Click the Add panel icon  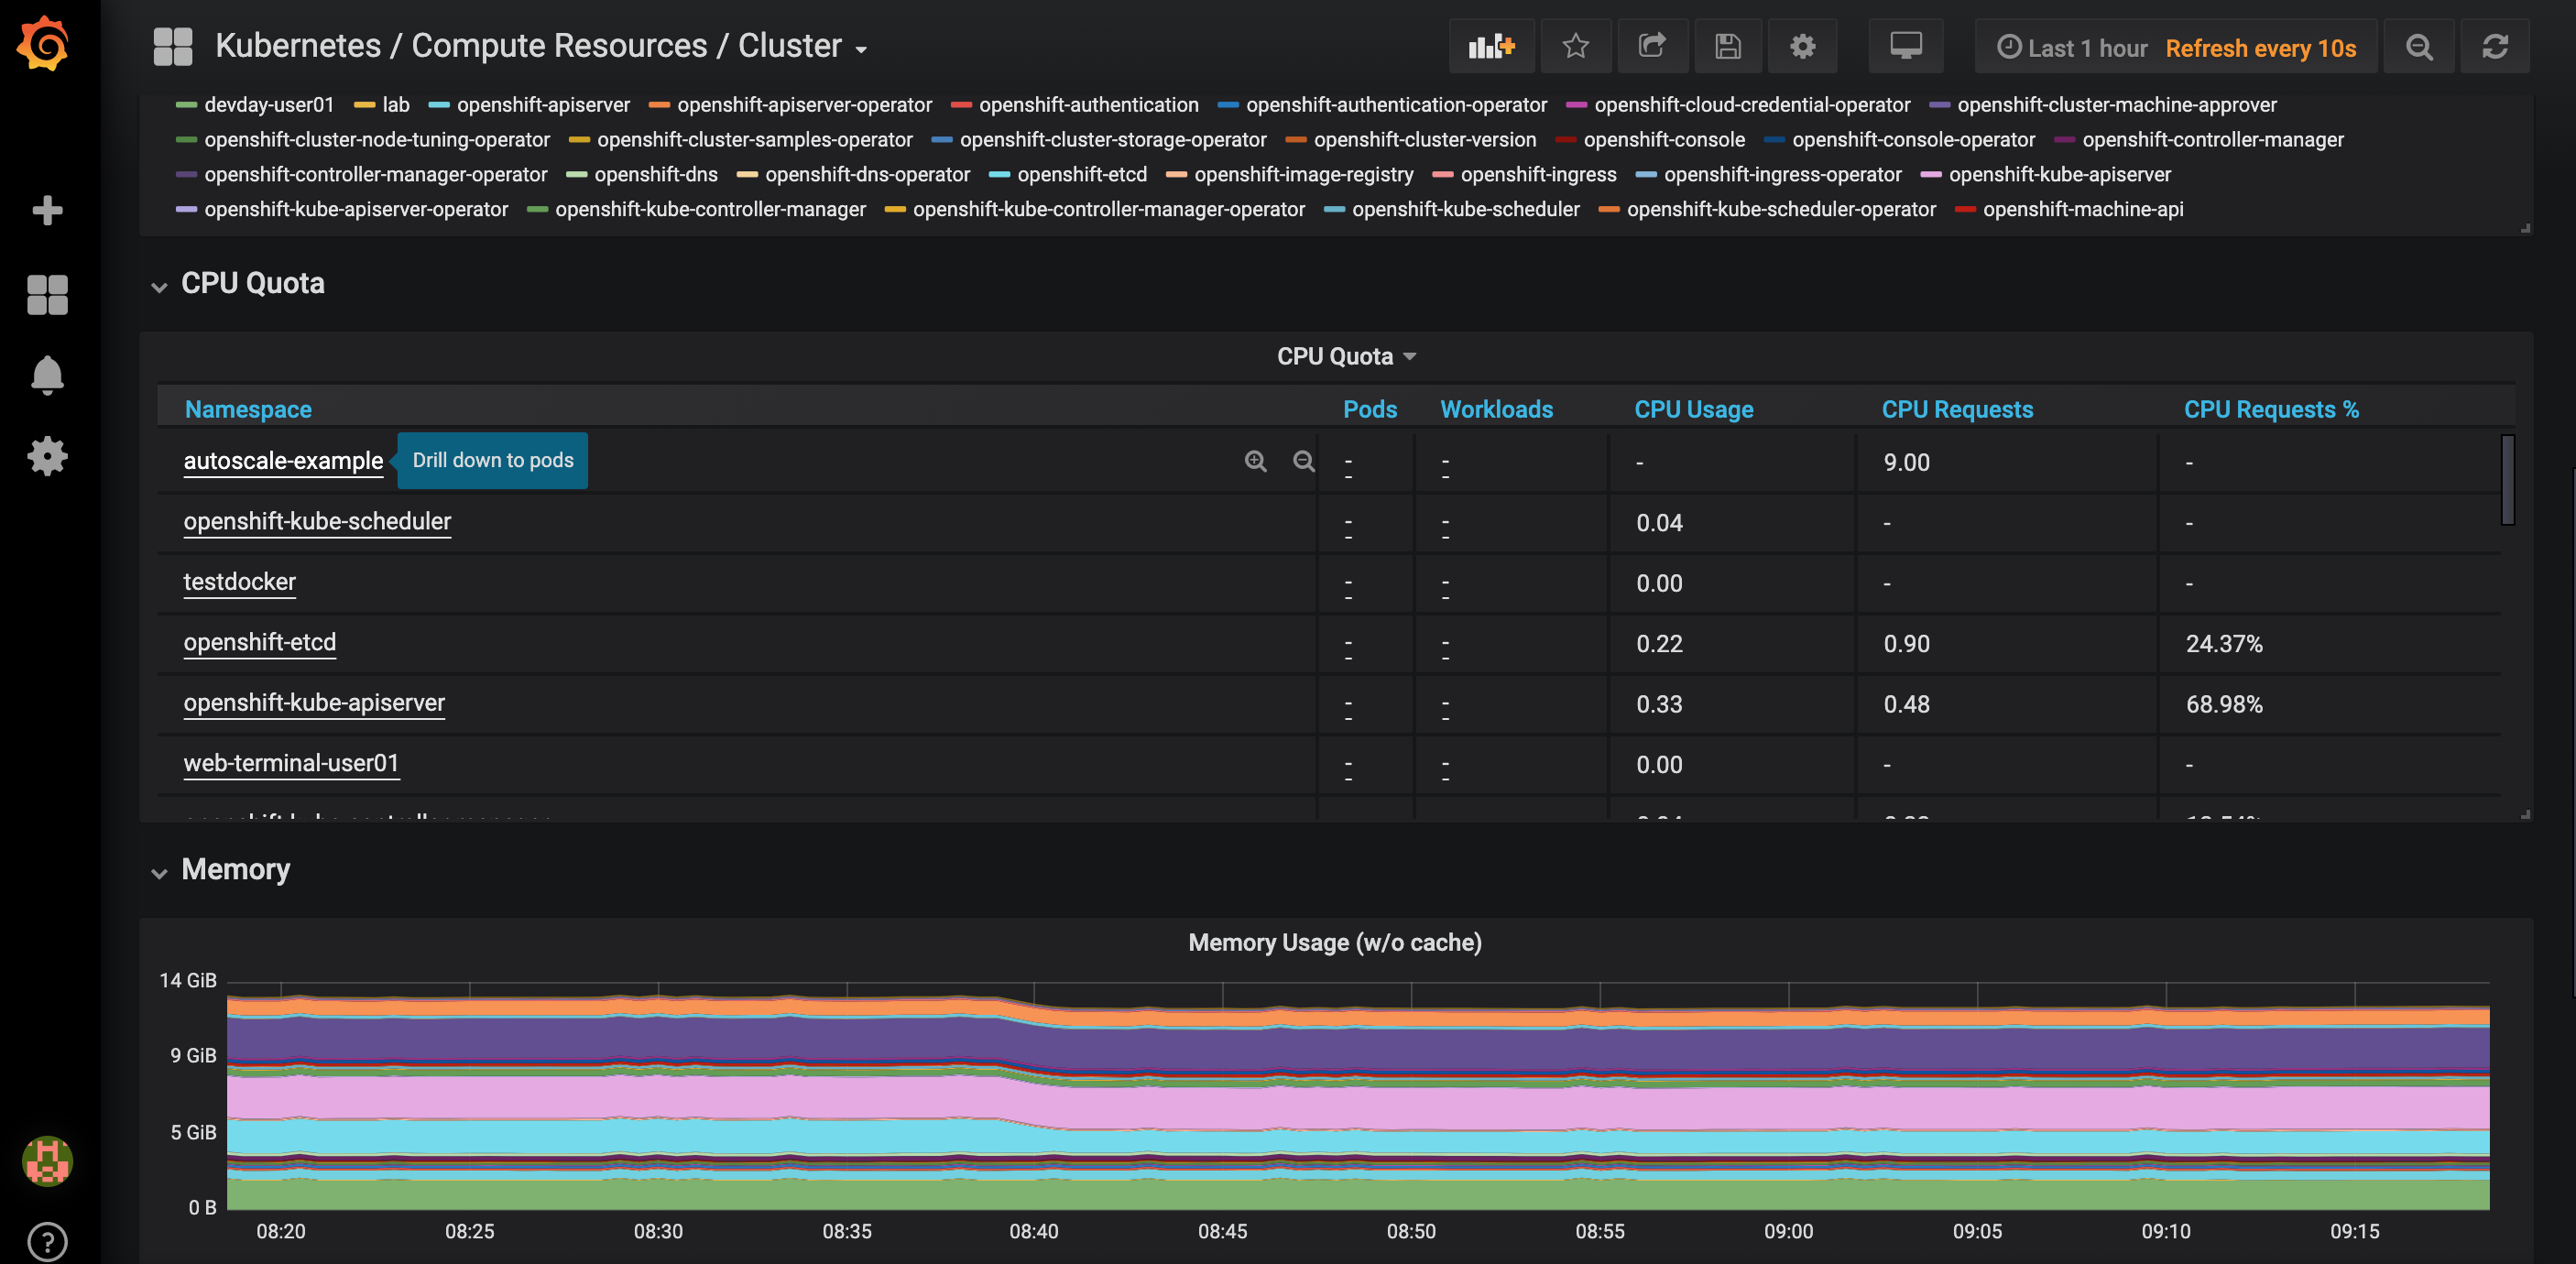click(1491, 46)
